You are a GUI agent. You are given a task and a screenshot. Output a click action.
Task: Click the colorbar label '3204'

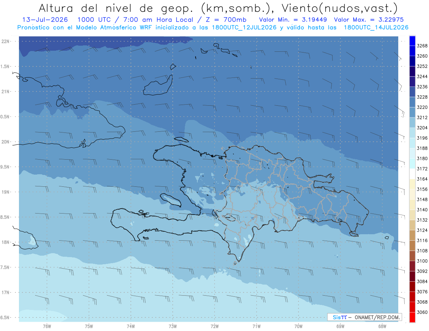click(422, 127)
